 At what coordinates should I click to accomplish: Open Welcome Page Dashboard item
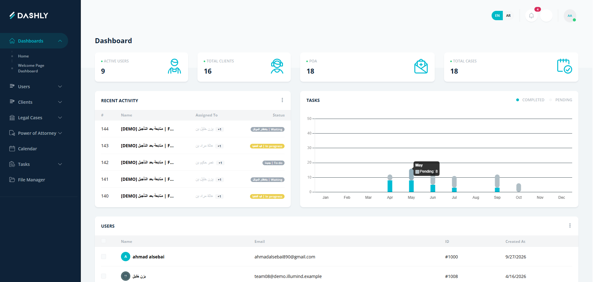point(31,68)
